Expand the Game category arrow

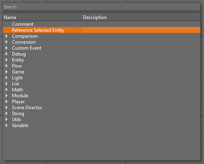[6, 72]
